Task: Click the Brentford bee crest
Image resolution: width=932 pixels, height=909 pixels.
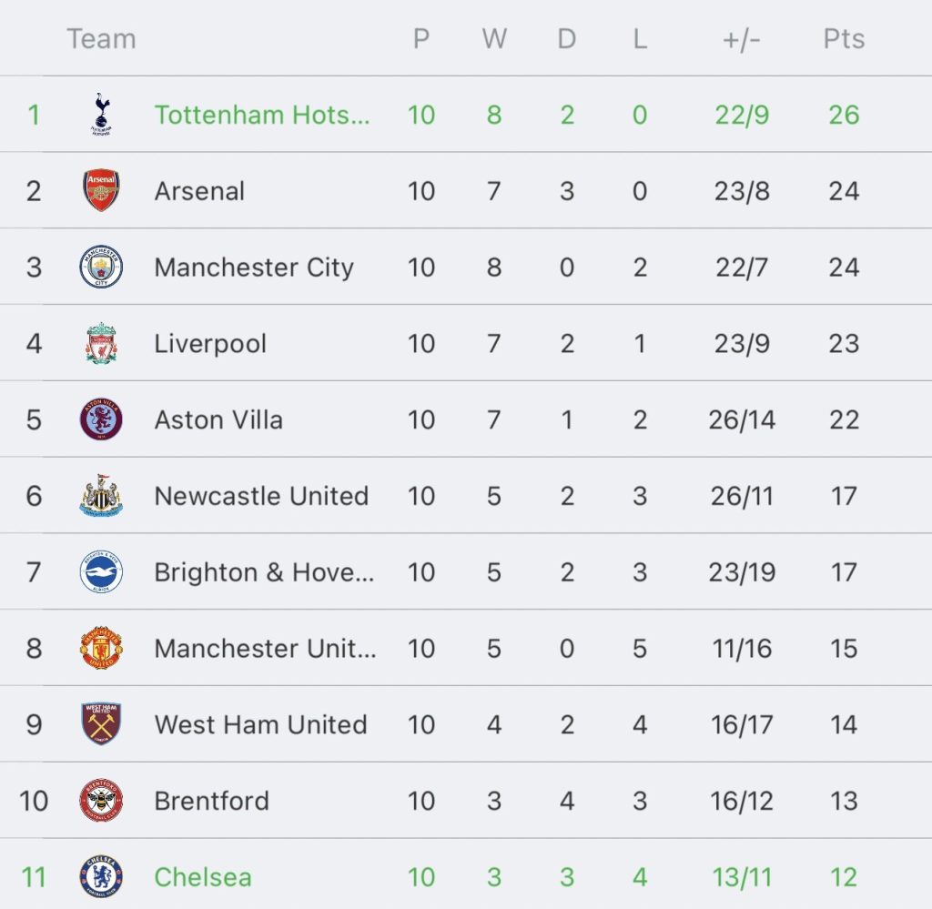Action: tap(101, 801)
